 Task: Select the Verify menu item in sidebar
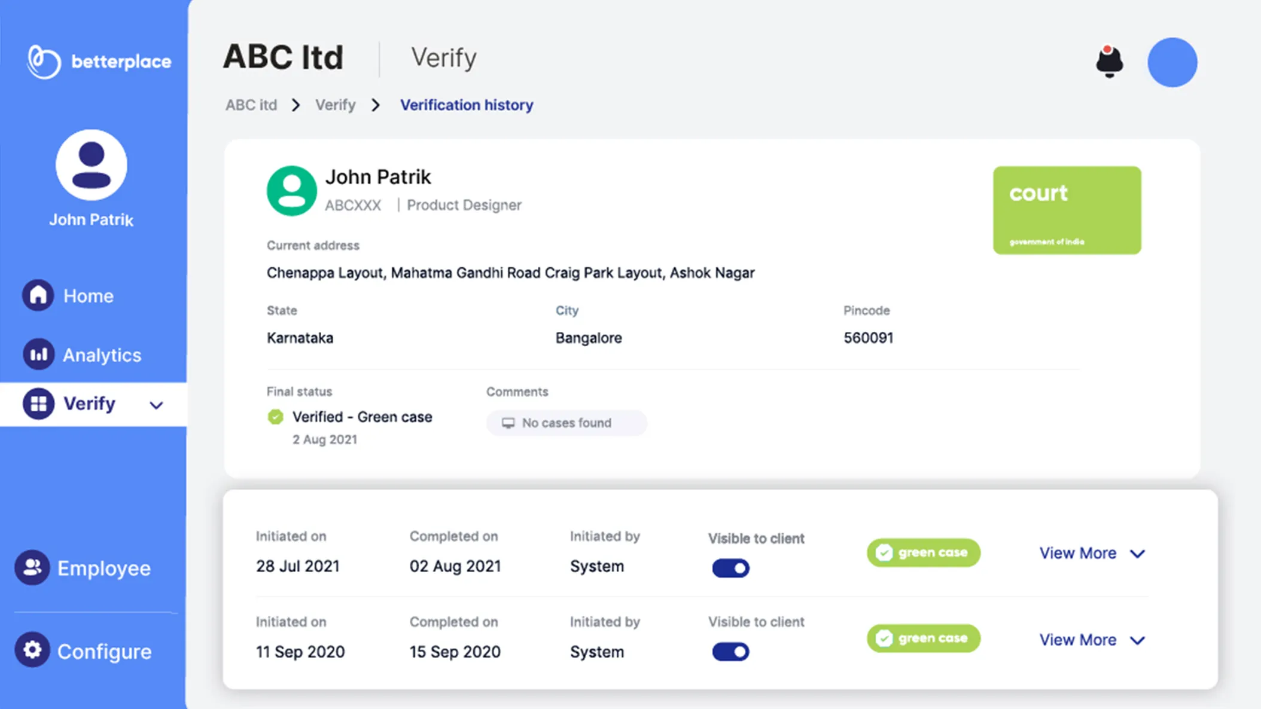coord(89,404)
